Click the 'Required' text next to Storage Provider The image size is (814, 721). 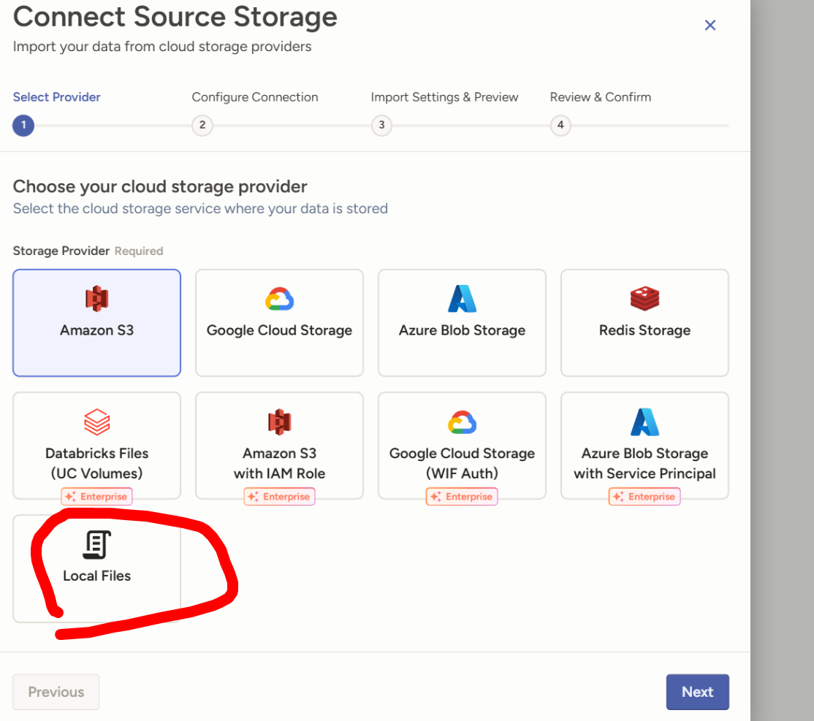click(x=139, y=251)
